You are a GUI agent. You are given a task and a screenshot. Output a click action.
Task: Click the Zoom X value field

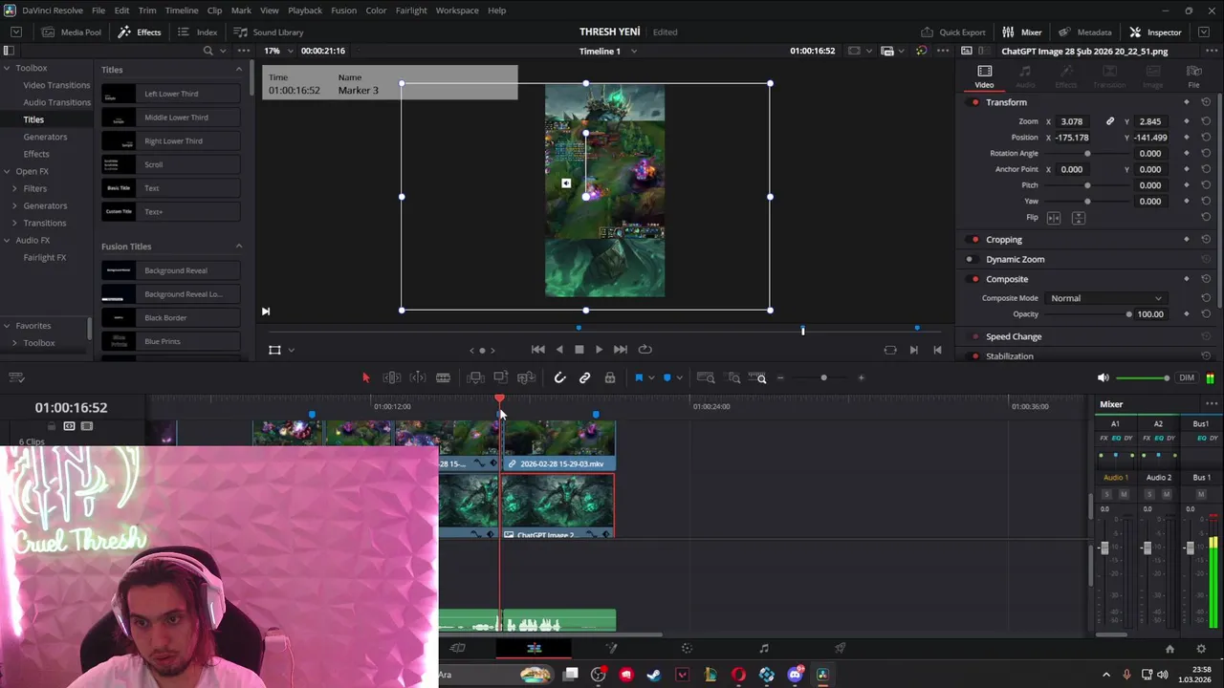coord(1074,121)
